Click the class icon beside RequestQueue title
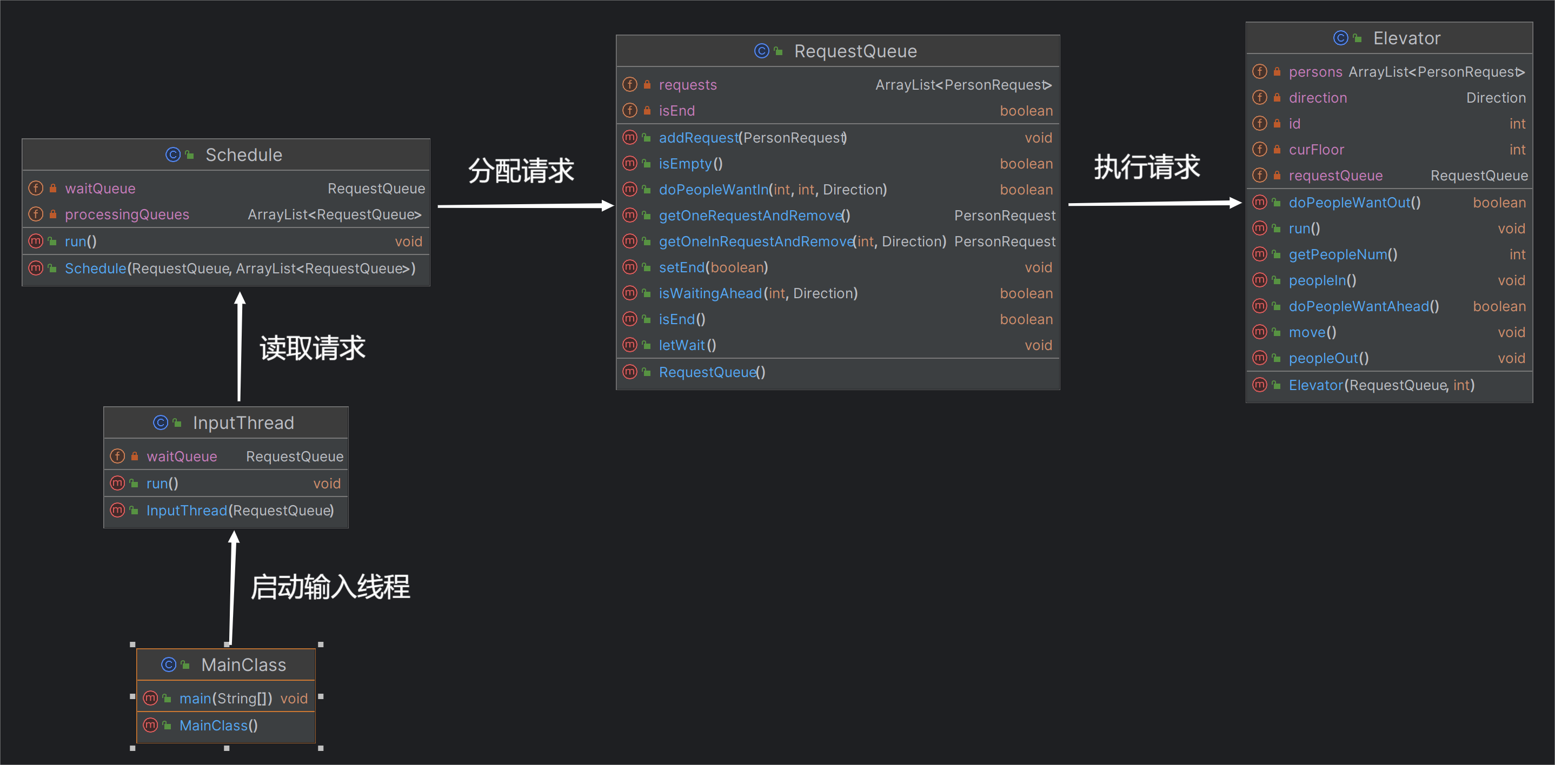Image resolution: width=1555 pixels, height=765 pixels. coord(762,51)
